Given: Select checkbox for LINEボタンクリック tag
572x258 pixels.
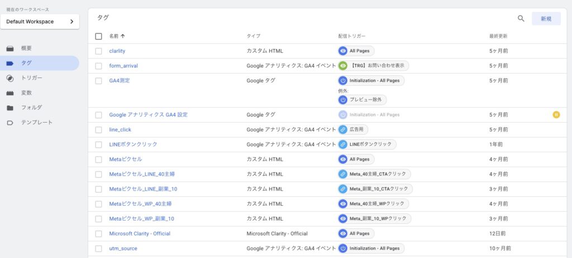Looking at the screenshot, I should pyautogui.click(x=98, y=144).
